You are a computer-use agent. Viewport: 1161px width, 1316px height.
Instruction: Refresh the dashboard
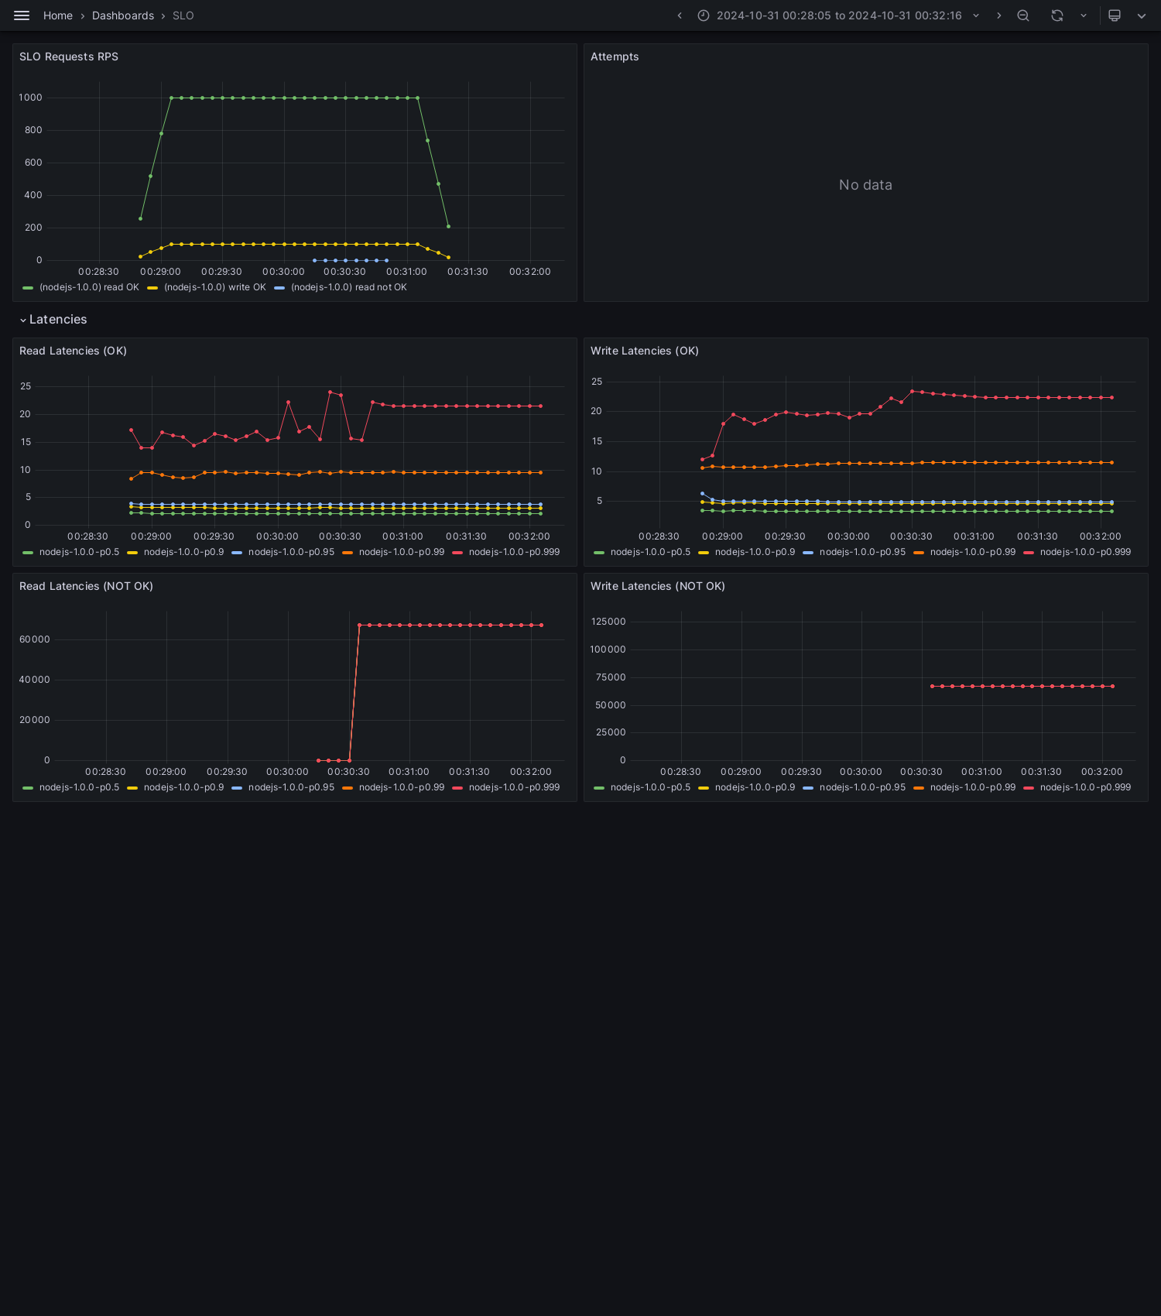coord(1057,15)
